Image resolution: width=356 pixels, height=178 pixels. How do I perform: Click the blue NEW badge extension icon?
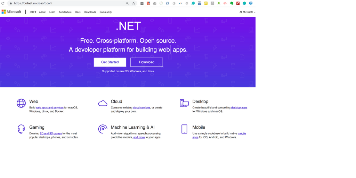200,3
